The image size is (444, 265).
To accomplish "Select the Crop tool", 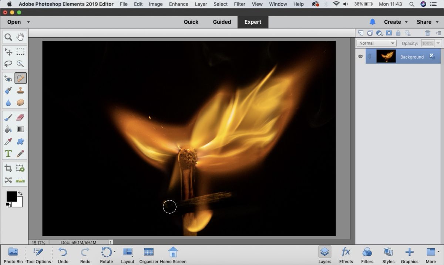I will pyautogui.click(x=8, y=168).
